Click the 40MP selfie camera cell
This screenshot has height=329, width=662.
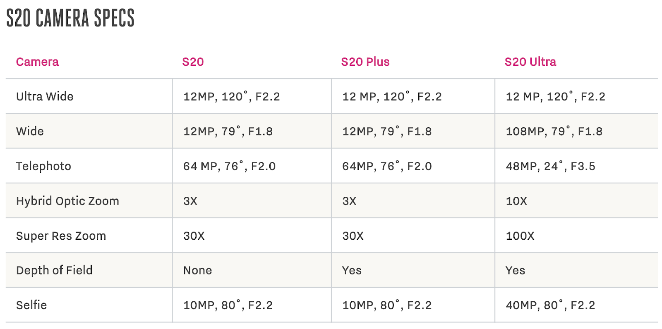click(550, 305)
